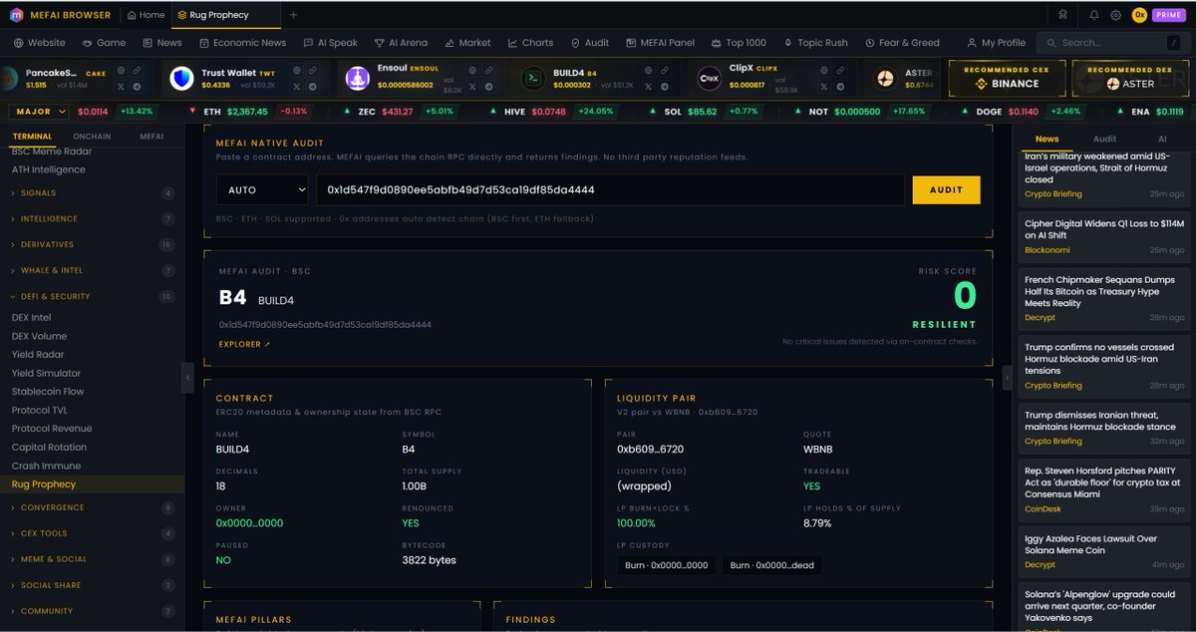
Task: Collapse the left sidebar with the arrow handle
Action: 187,378
